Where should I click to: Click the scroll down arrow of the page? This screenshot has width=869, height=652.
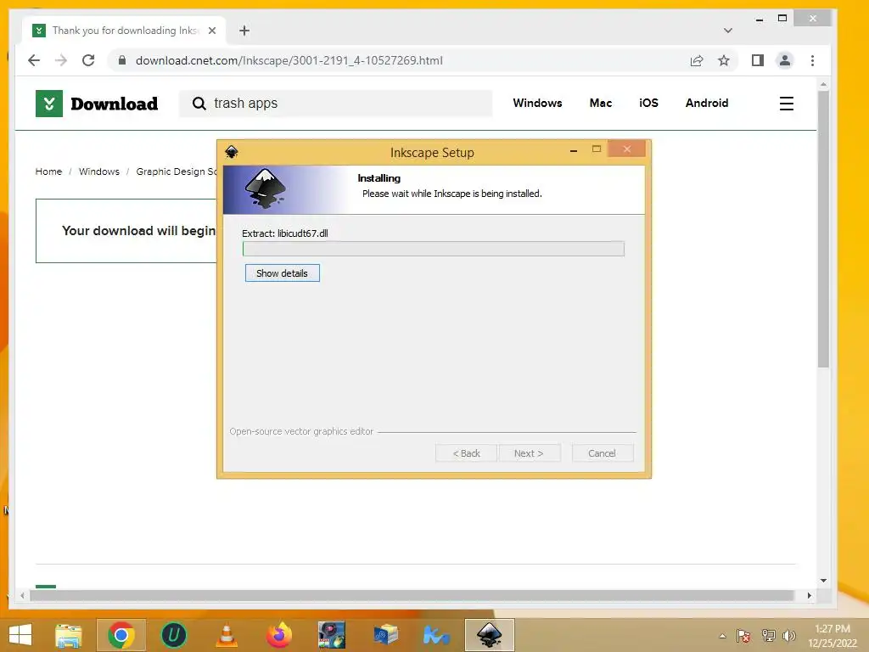(823, 581)
